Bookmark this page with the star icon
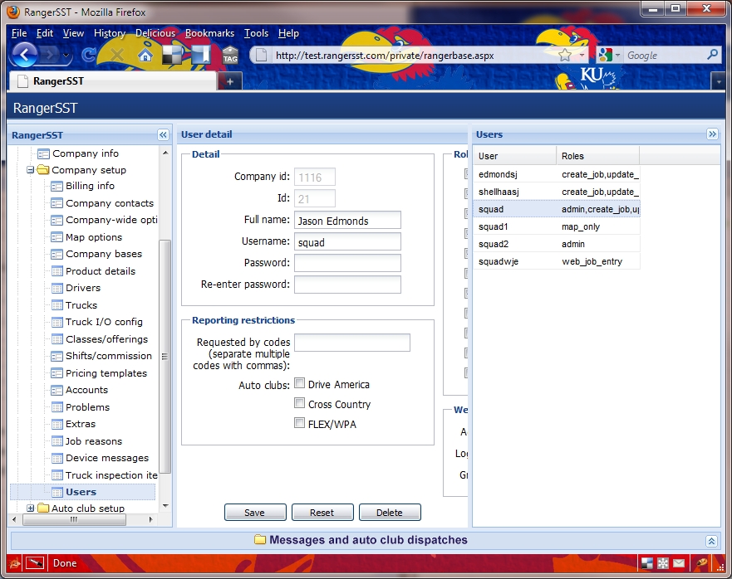732x579 pixels. (x=564, y=55)
